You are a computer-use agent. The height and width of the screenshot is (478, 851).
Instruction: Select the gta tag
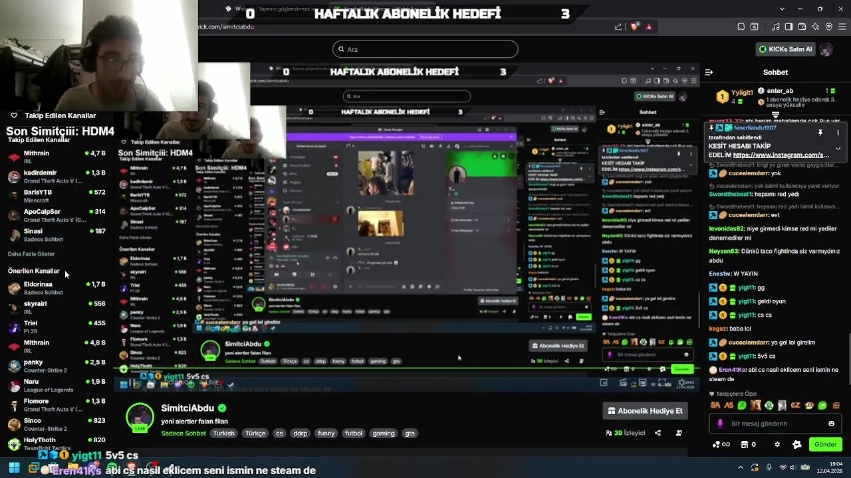click(410, 434)
